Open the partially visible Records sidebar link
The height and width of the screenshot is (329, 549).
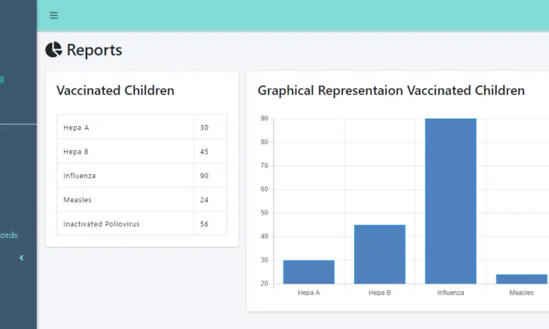click(10, 235)
